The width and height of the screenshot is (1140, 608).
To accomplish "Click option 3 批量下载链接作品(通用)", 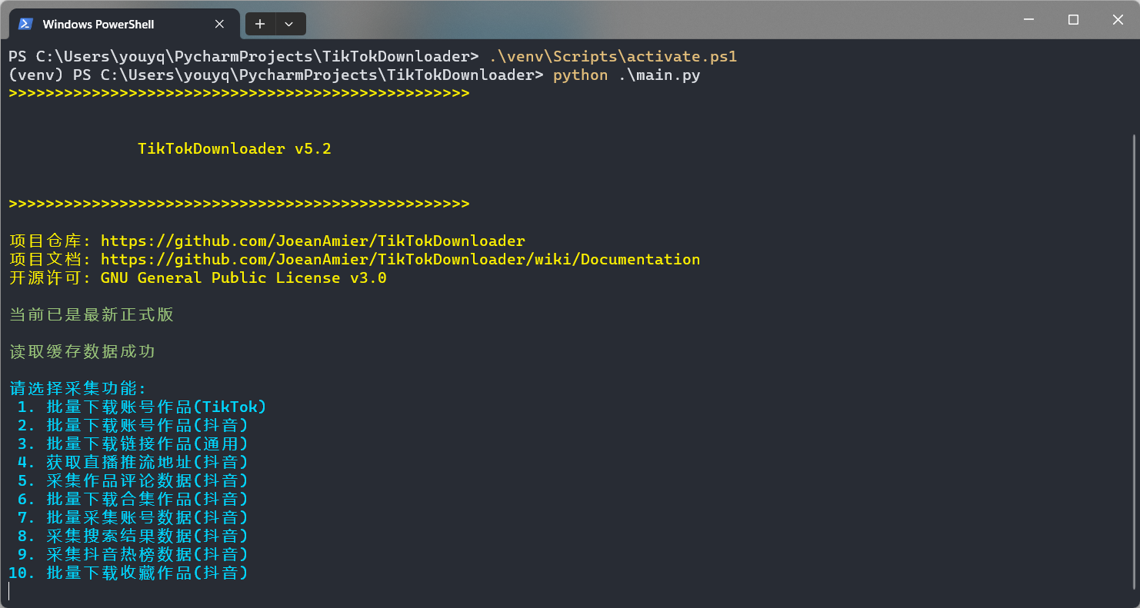I will [x=132, y=444].
